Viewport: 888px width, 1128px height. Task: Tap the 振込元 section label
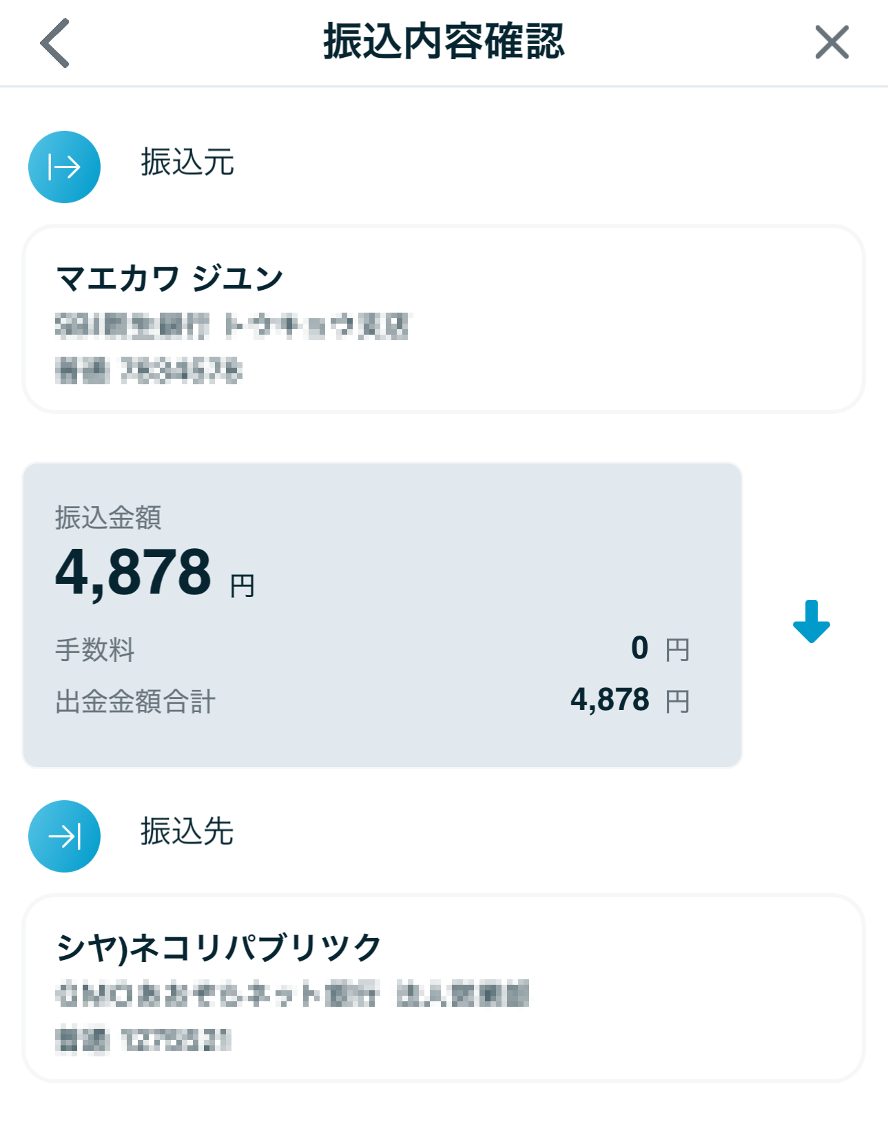coord(187,163)
